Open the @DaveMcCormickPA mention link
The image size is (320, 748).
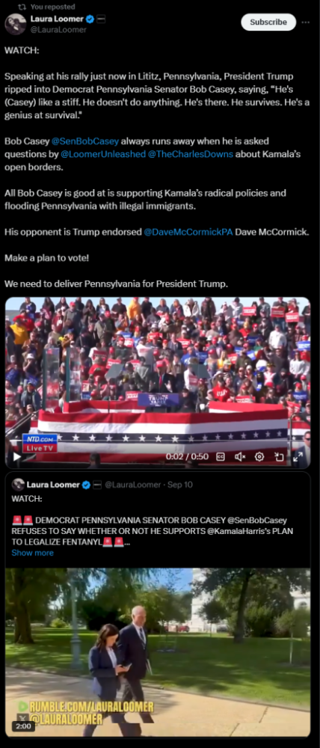pyautogui.click(x=188, y=232)
